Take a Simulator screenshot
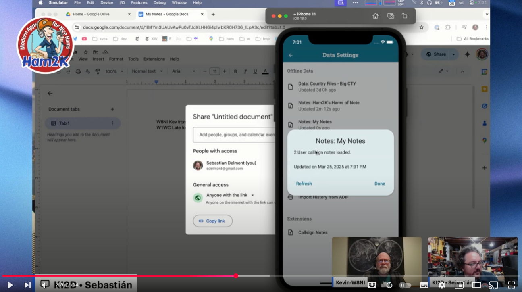This screenshot has width=522, height=292. tap(391, 16)
